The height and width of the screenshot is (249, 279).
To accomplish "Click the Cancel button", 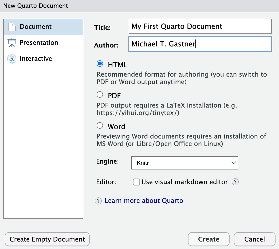I will (255, 239).
